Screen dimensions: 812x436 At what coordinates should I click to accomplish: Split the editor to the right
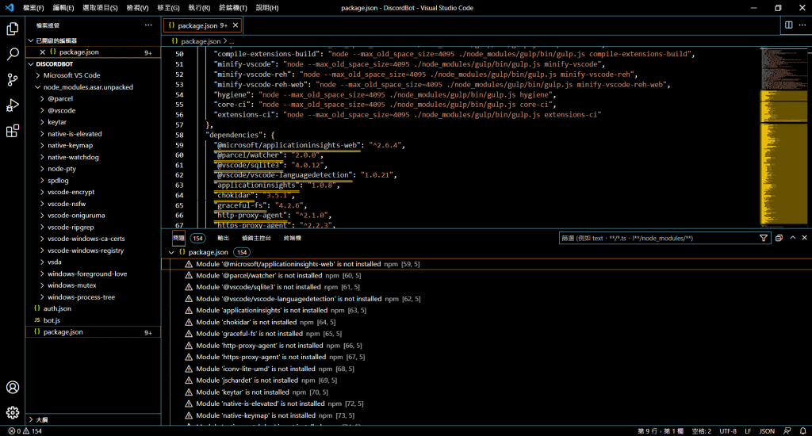click(x=788, y=25)
